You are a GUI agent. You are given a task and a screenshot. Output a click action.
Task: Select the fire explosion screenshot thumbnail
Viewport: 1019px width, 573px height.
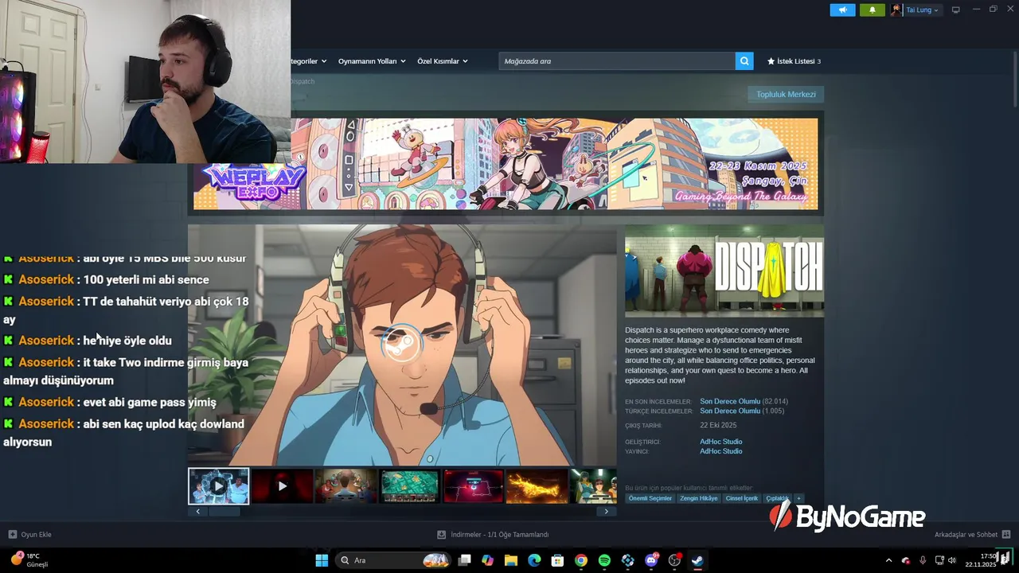point(537,486)
